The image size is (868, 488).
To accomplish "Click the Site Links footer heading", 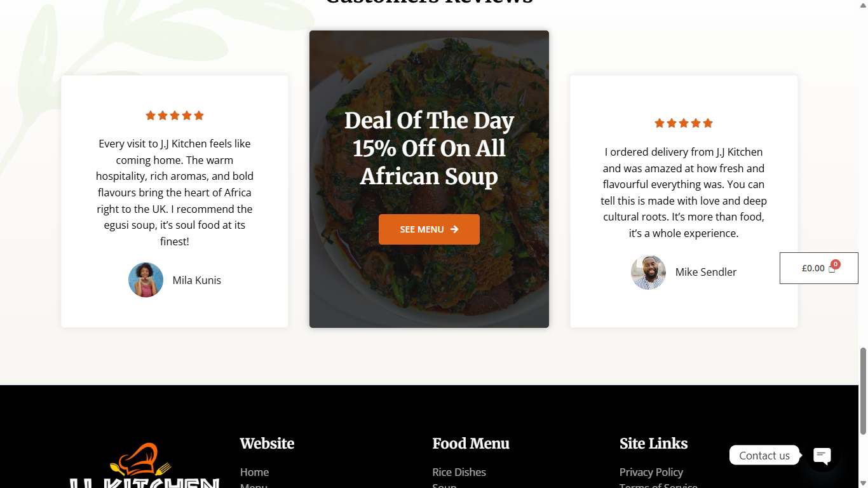I will tap(653, 444).
